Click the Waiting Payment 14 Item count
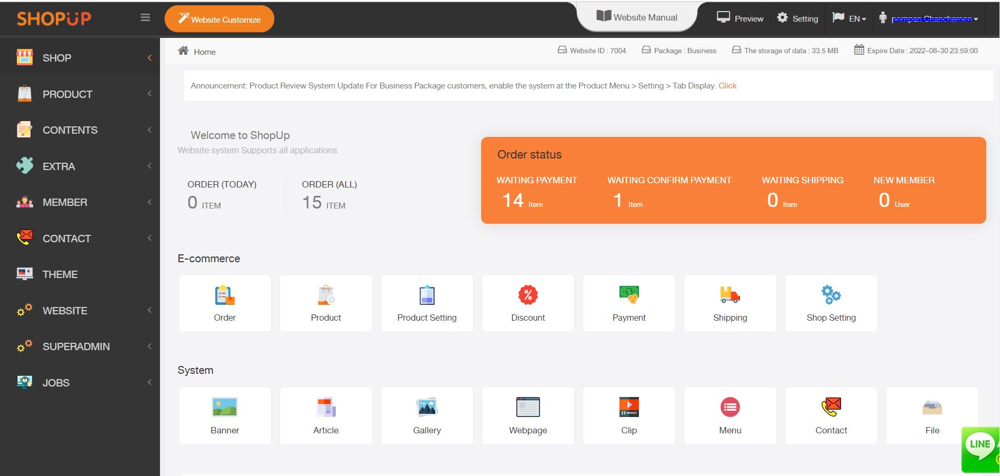The image size is (1000, 476). point(522,201)
